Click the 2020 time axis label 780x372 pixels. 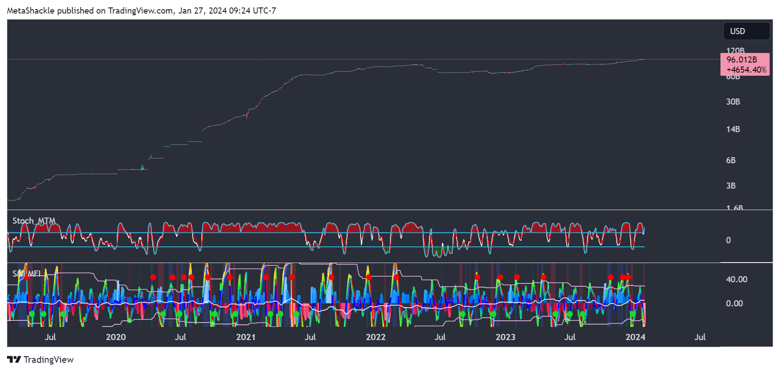(x=116, y=337)
